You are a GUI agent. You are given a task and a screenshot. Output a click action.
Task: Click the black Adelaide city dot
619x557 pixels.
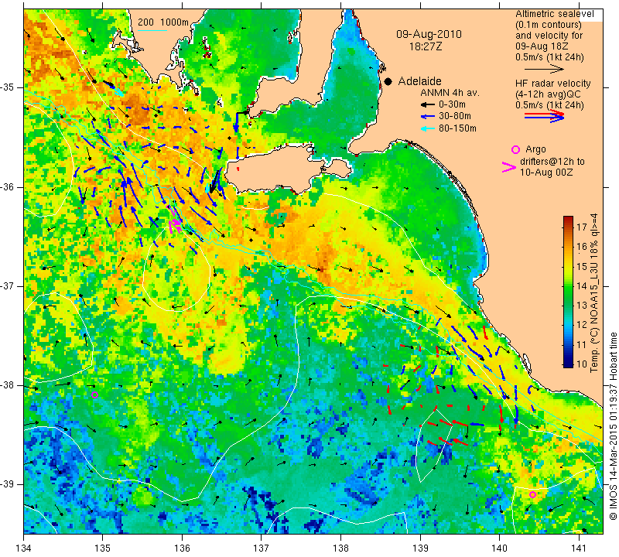[388, 81]
